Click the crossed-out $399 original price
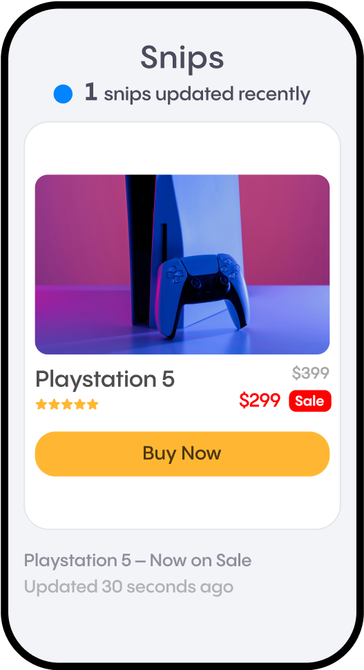The width and height of the screenshot is (364, 670). (x=311, y=373)
